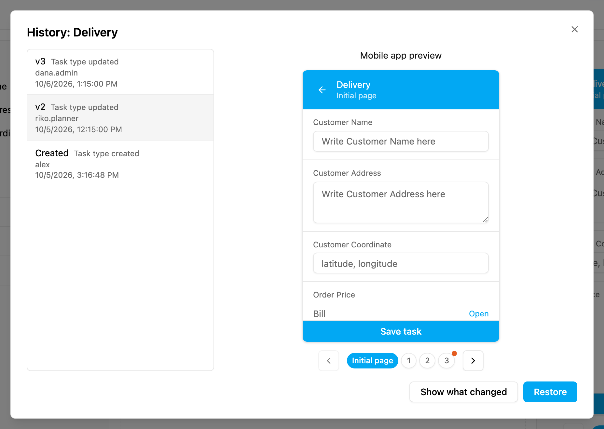Screen dimensions: 604x429
Task: Select the v3 history entry
Action: [120, 72]
